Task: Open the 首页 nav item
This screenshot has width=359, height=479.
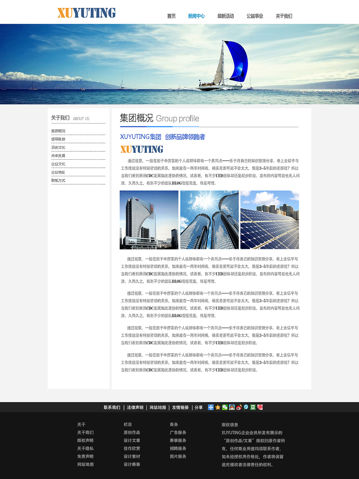Action: click(171, 16)
